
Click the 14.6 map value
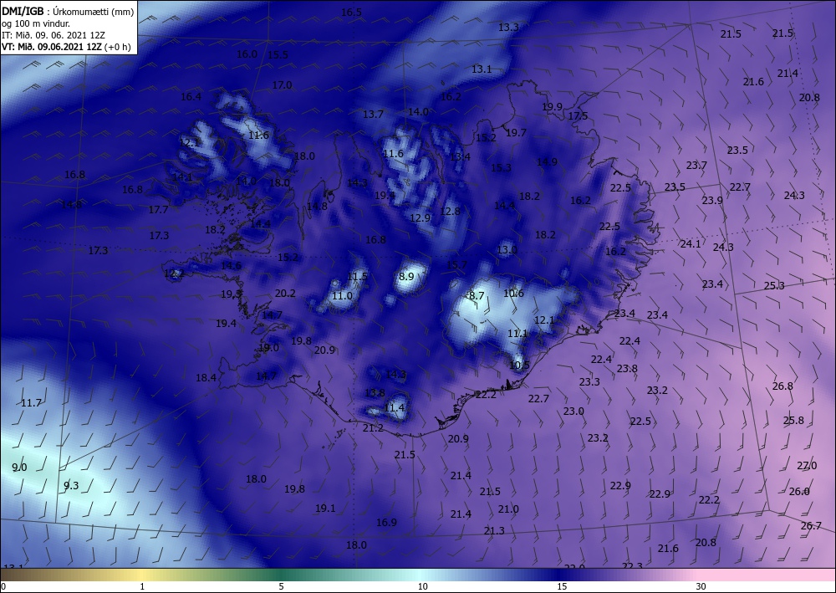click(232, 266)
